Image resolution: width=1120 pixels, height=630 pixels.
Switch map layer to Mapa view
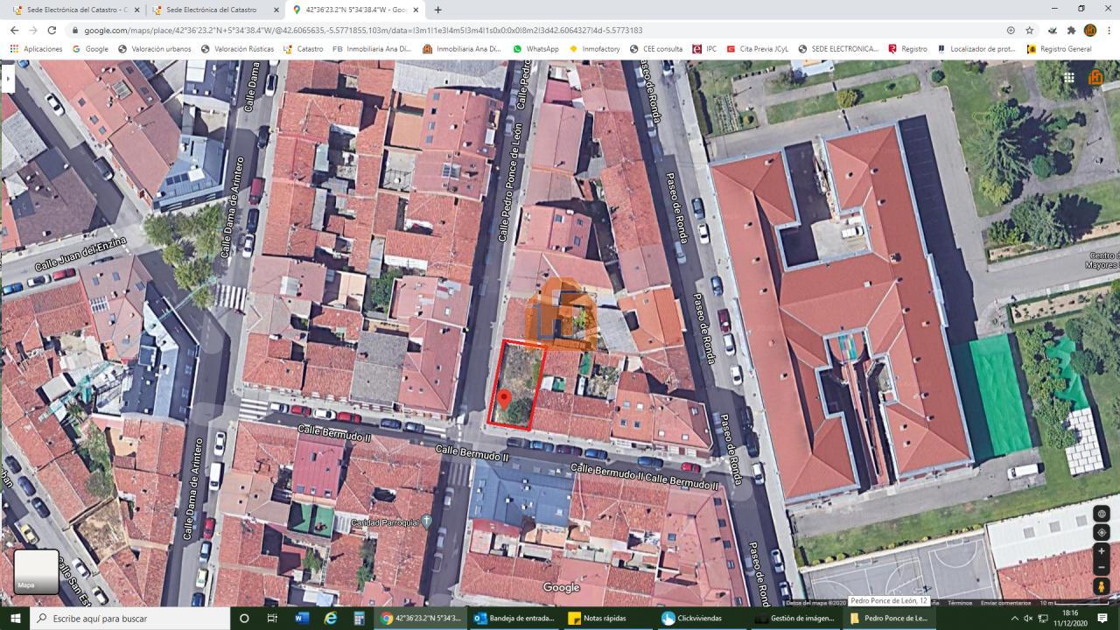click(36, 571)
